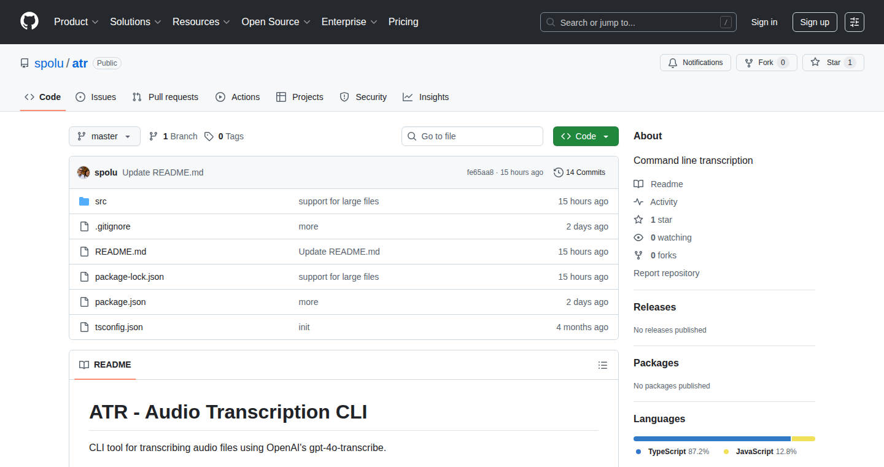The image size is (884, 467).
Task: Switch to the Projects tab
Action: tap(300, 97)
